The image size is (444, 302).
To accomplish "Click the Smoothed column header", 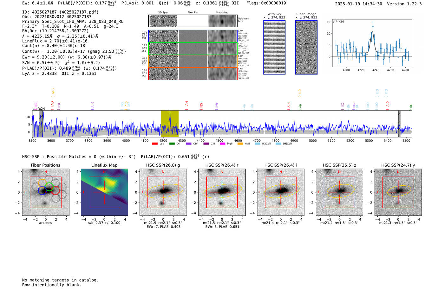I will (x=222, y=13).
